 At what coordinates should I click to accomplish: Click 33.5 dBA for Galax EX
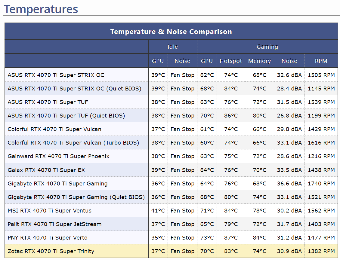[x=289, y=170]
